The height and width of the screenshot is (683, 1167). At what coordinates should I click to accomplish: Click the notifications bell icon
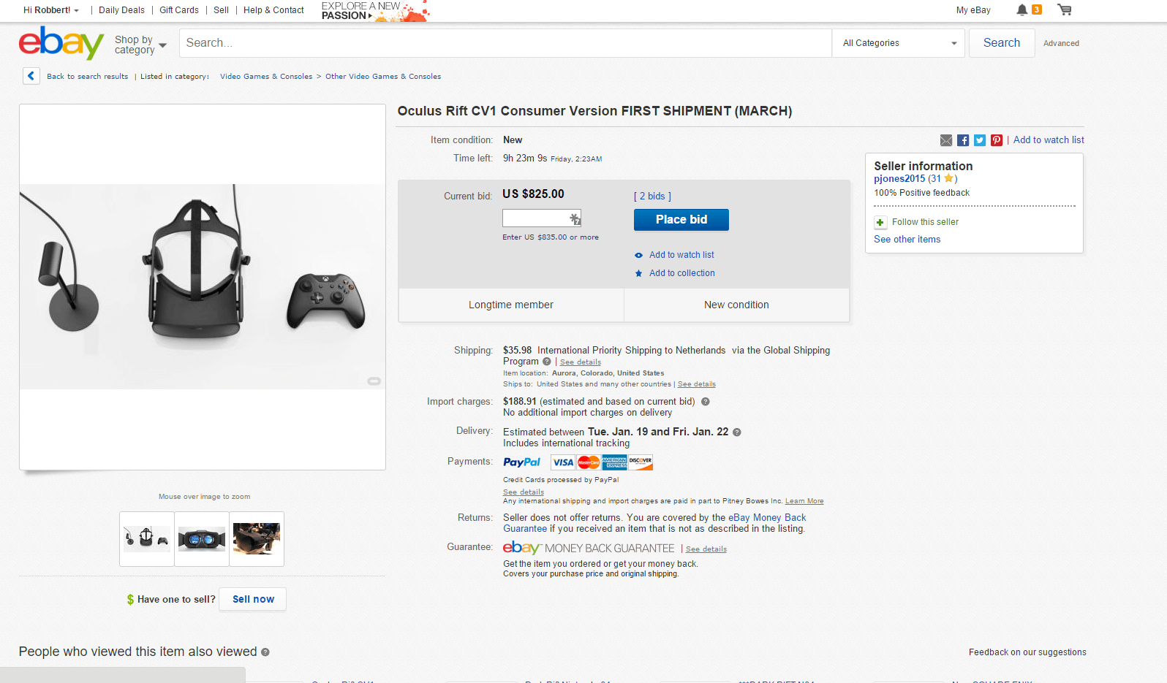(x=1021, y=9)
